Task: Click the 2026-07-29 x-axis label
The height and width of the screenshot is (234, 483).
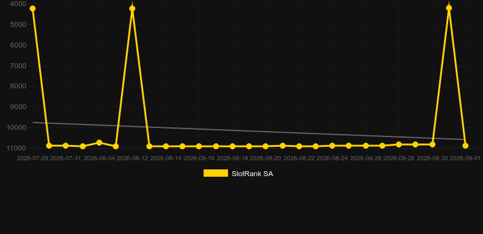Action: point(32,158)
